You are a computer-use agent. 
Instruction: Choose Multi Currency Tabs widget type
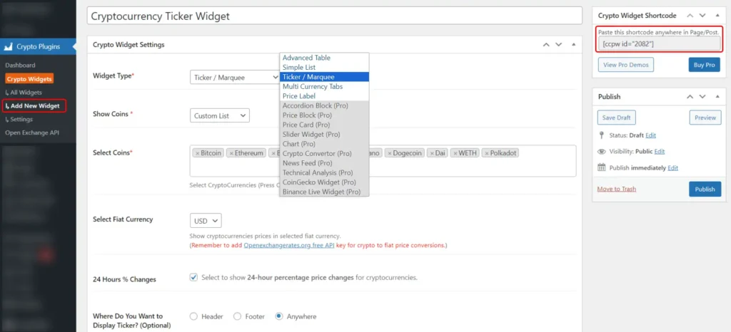coord(325,86)
